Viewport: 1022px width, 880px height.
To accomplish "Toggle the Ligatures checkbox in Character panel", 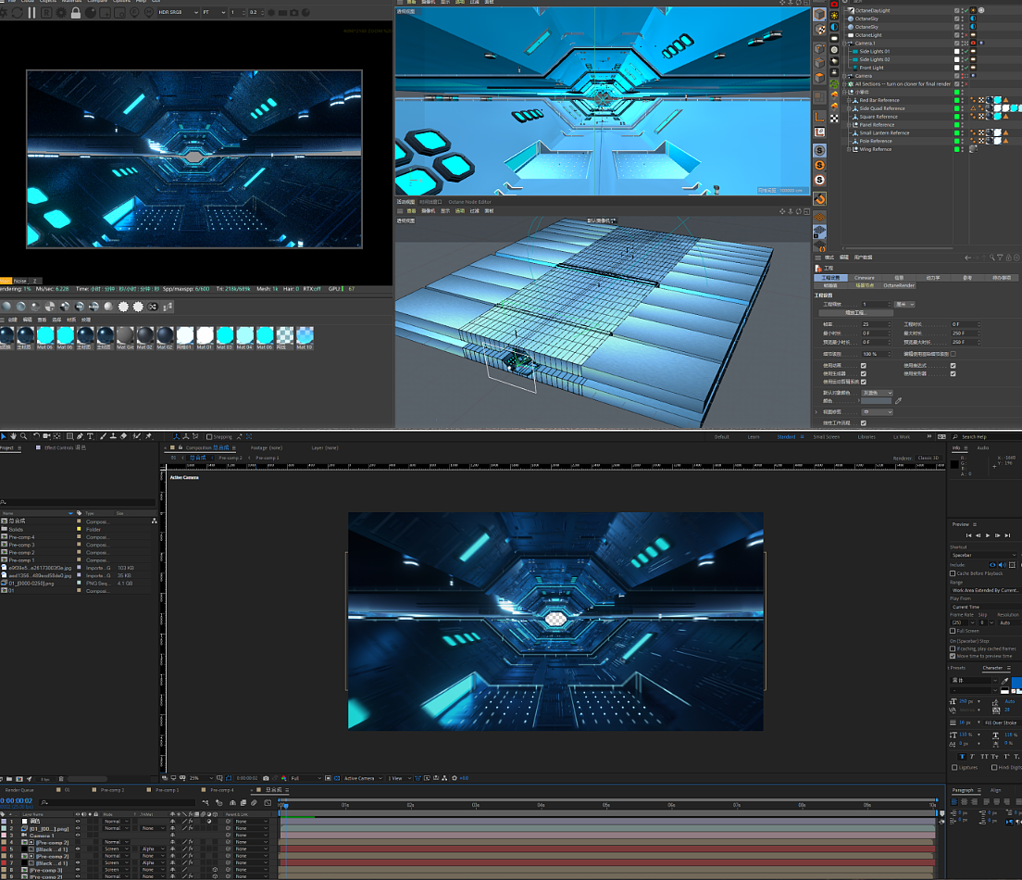I will (954, 767).
